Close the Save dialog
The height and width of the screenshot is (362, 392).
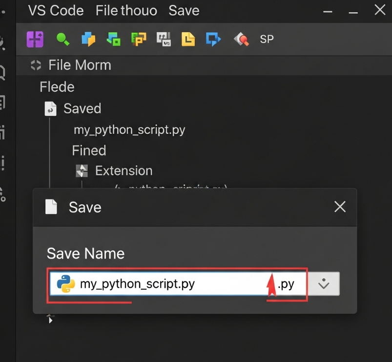pyautogui.click(x=340, y=207)
